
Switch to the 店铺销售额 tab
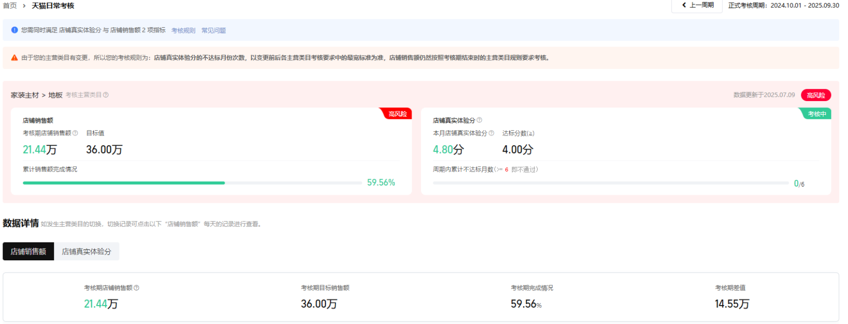(x=28, y=252)
